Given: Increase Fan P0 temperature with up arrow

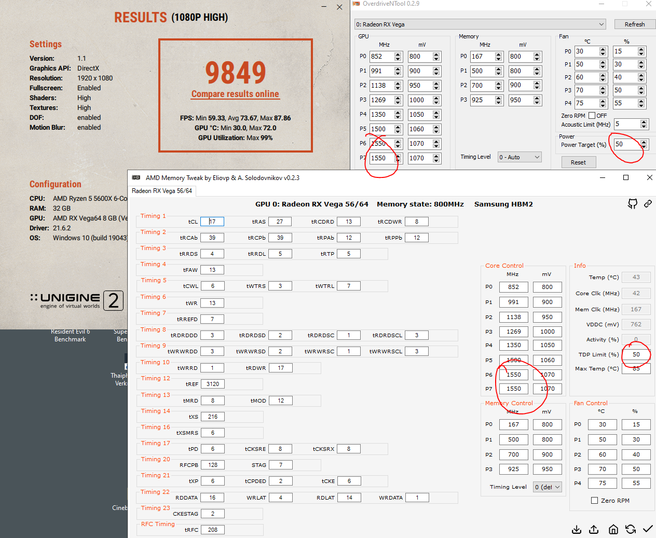Looking at the screenshot, I should (603, 49).
